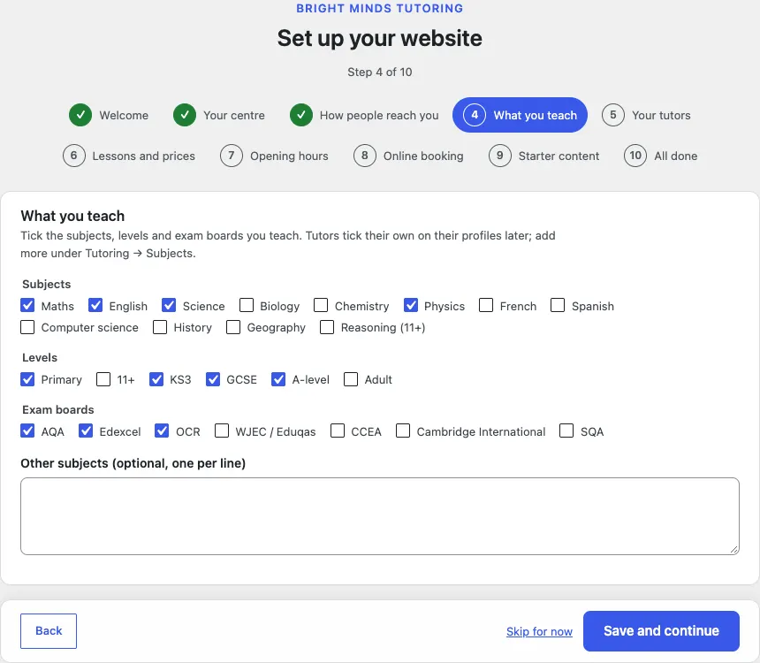This screenshot has width=760, height=663.
Task: Select Cambridge International exam board checkbox
Action: point(403,431)
